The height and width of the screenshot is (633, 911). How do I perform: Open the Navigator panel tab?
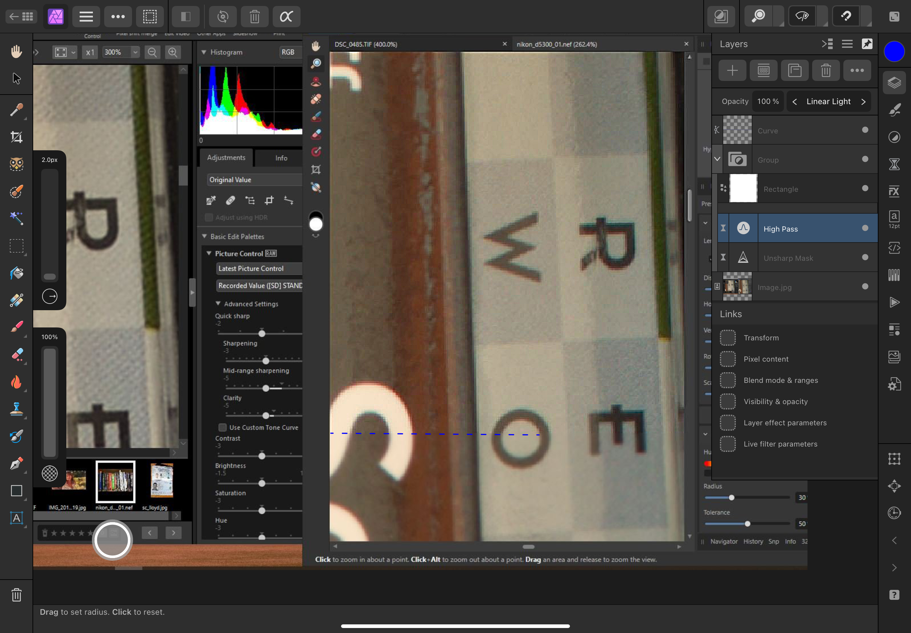[724, 541]
